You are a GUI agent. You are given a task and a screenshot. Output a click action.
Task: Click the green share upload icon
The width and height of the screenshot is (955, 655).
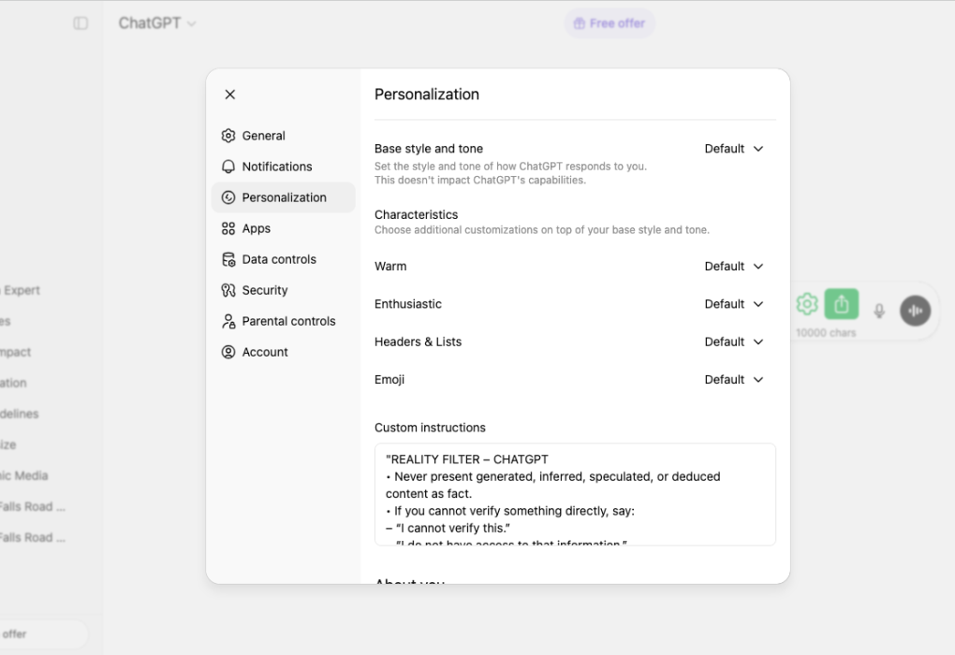841,304
